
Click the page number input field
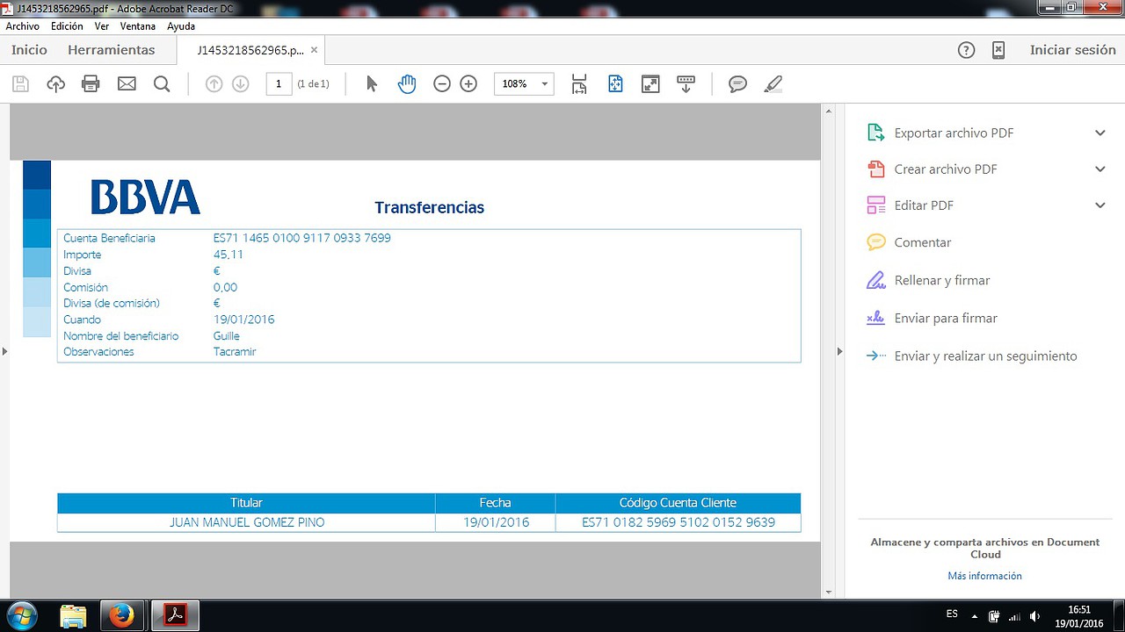[x=279, y=84]
